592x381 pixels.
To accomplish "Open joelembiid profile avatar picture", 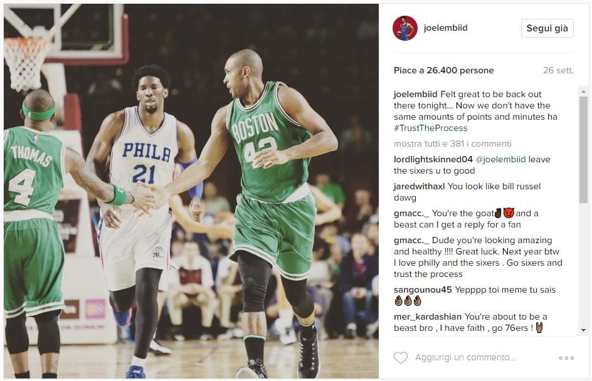I will 404,28.
